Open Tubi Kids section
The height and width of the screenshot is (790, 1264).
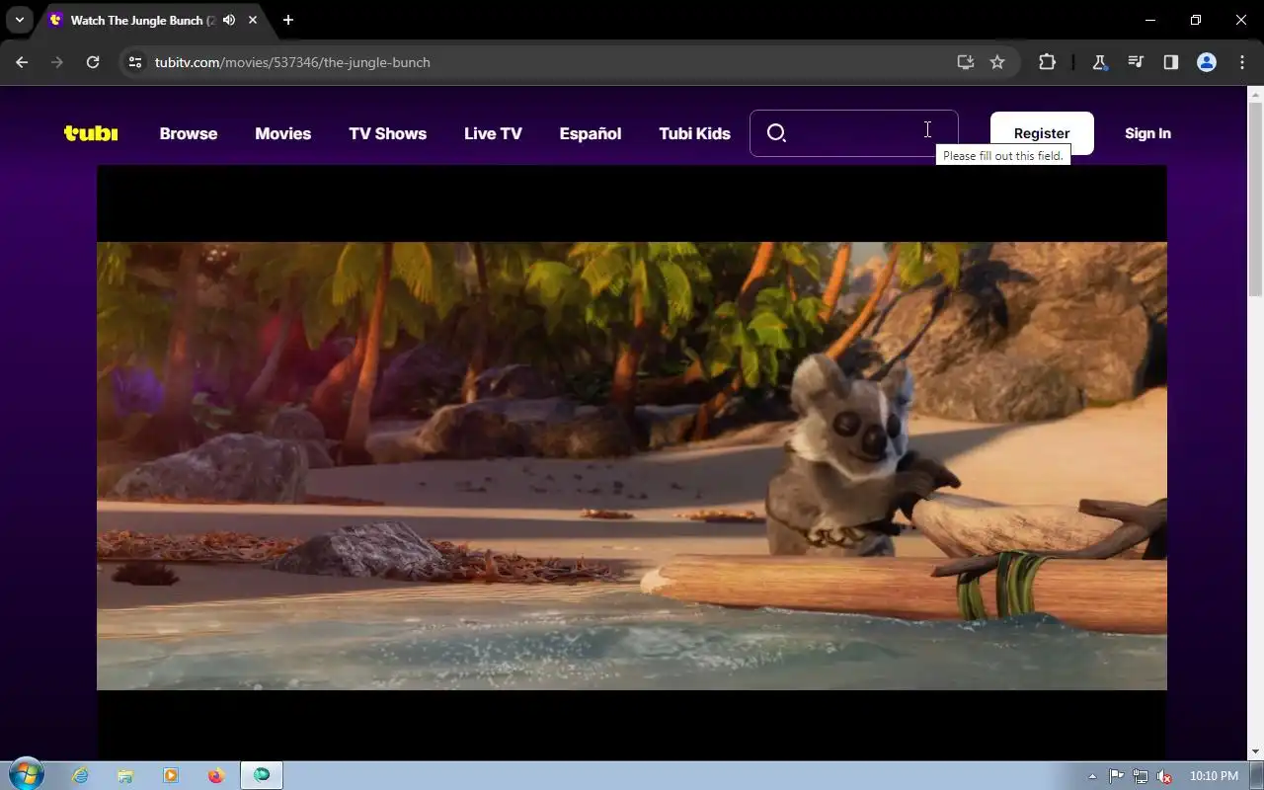(694, 133)
